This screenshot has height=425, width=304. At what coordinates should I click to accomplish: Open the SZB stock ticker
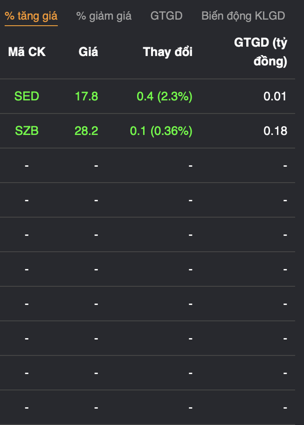coord(27,131)
